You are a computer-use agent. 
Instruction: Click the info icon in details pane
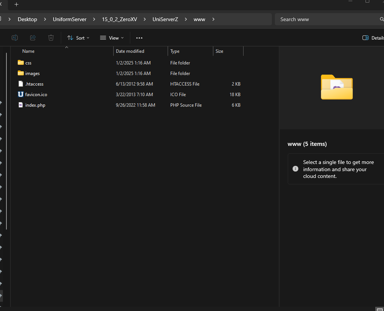tap(295, 169)
